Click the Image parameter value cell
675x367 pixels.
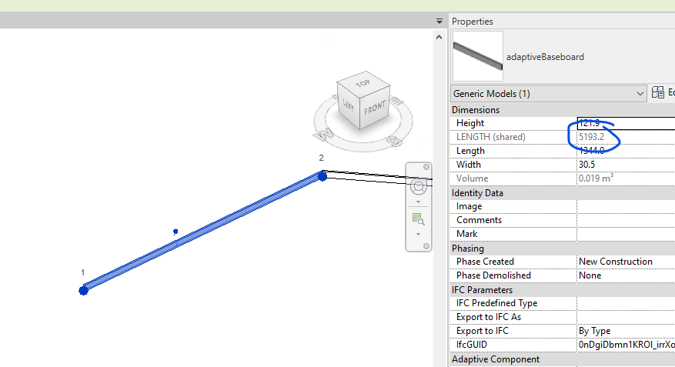click(x=626, y=206)
